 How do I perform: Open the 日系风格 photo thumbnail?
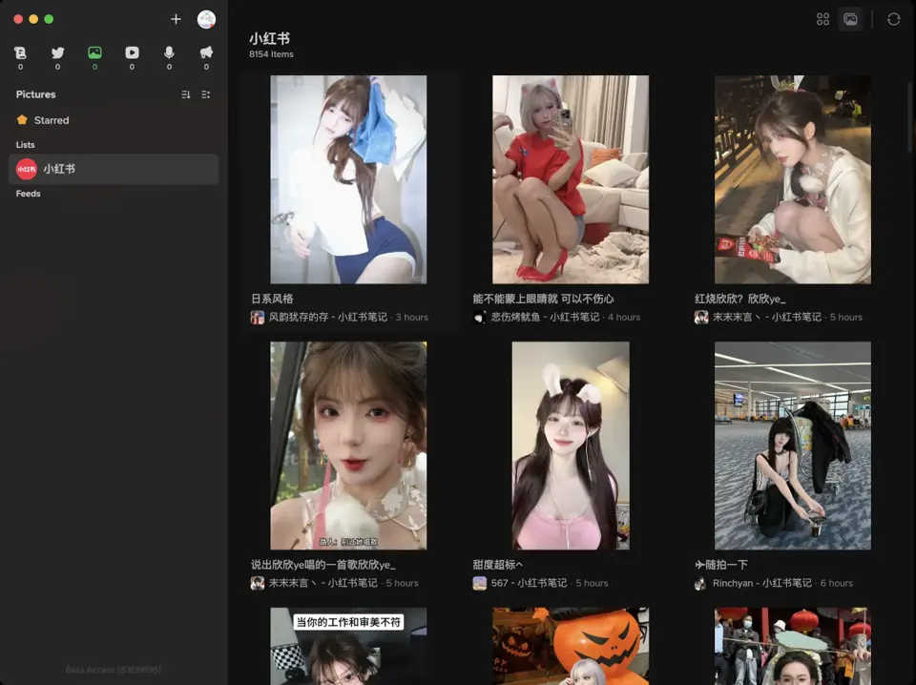[x=348, y=179]
